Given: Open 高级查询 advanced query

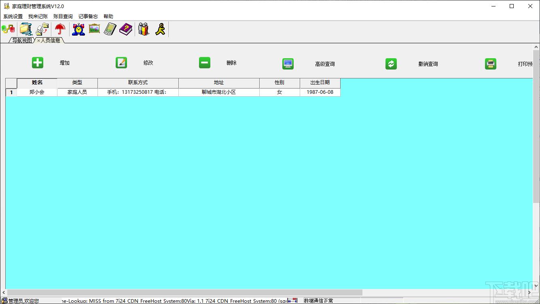Looking at the screenshot, I should click(288, 64).
